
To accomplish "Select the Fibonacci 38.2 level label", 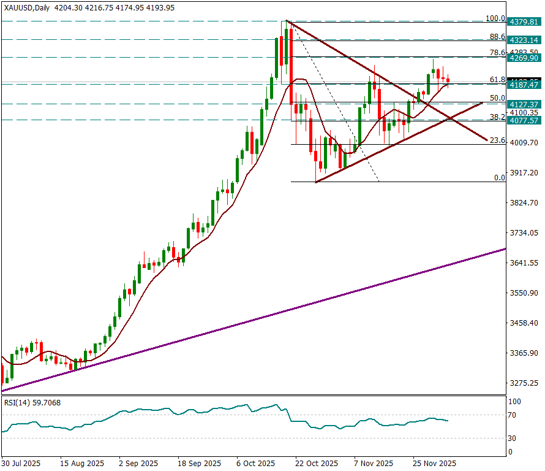I will click(497, 117).
